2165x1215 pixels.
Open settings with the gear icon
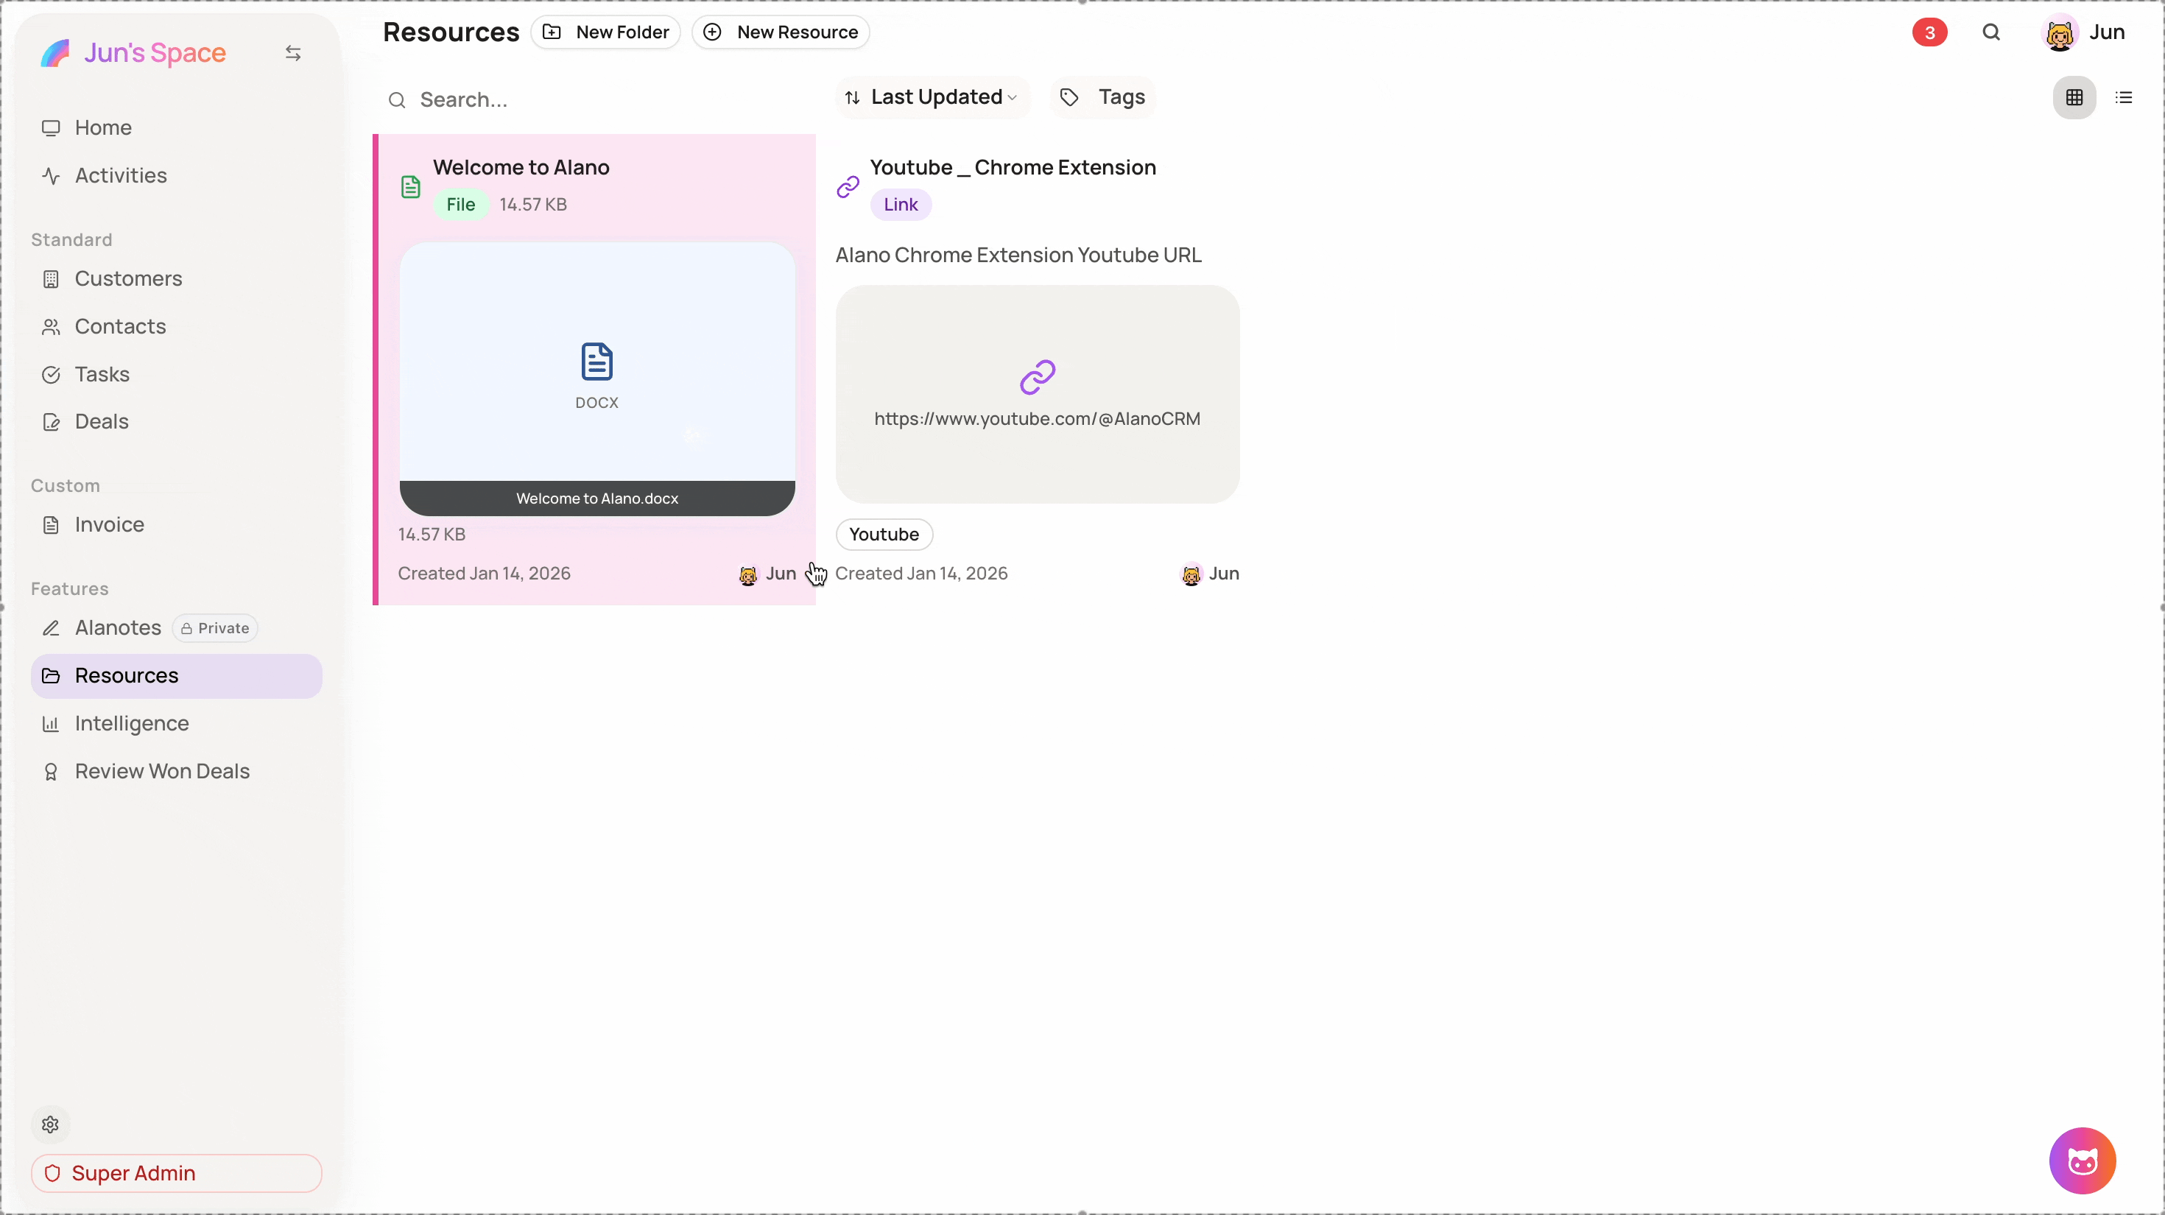click(x=50, y=1125)
